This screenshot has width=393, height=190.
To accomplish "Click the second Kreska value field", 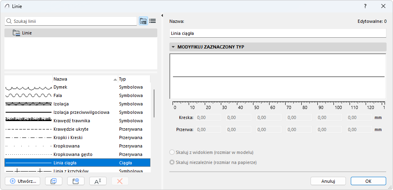I will (x=239, y=117).
